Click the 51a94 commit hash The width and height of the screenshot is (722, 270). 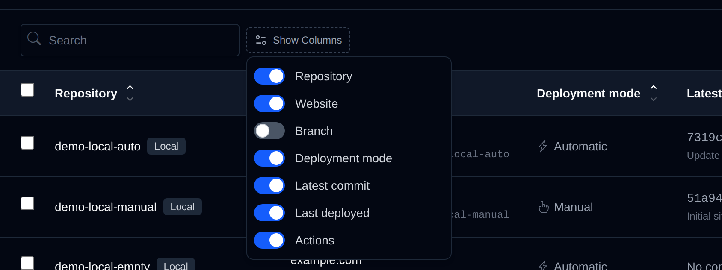(x=704, y=198)
